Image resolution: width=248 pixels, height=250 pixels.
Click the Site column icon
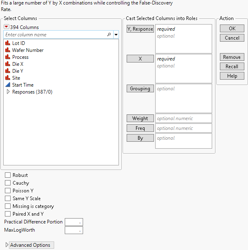point(8,78)
